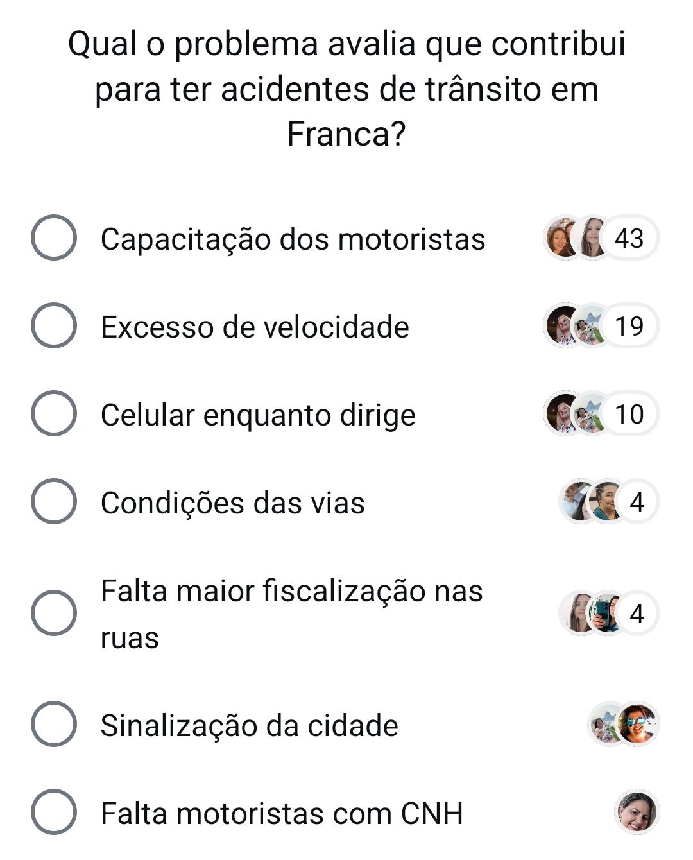Image resolution: width=693 pixels, height=860 pixels.
Task: Click the Sinalização da cidade option label
Action: pos(249,726)
